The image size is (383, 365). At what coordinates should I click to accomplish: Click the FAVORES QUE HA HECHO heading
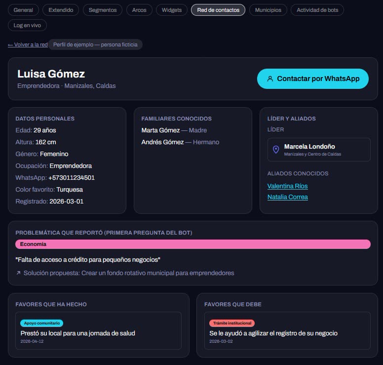[51, 304]
